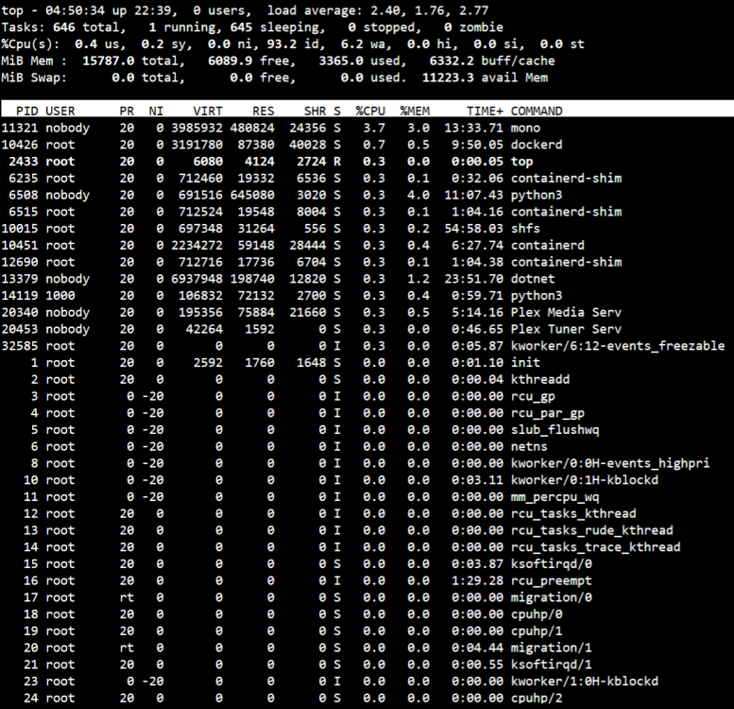
Task: Click the rcu_gp process command
Action: (x=533, y=396)
